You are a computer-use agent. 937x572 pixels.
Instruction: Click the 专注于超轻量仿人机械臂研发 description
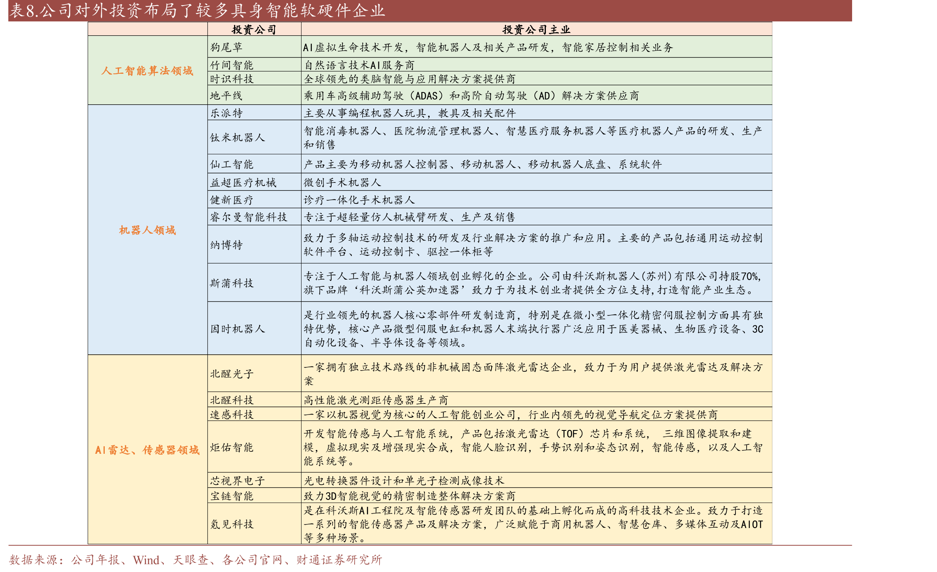(536, 217)
